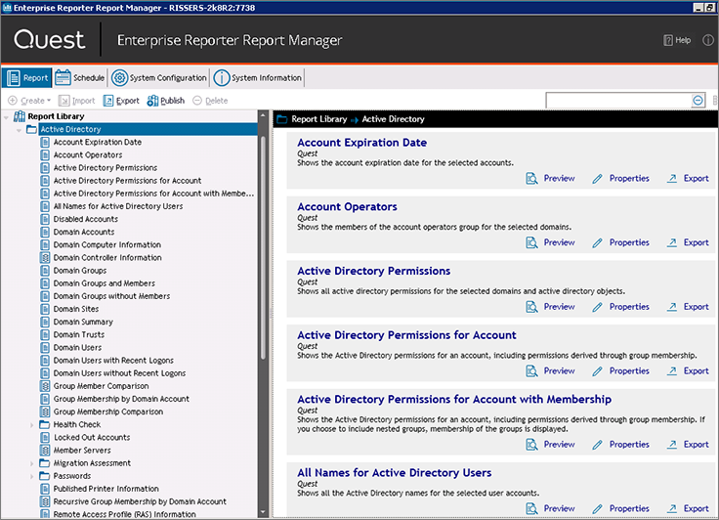Image resolution: width=719 pixels, height=520 pixels.
Task: Expand the Migration Assessment folder
Action: pos(31,463)
